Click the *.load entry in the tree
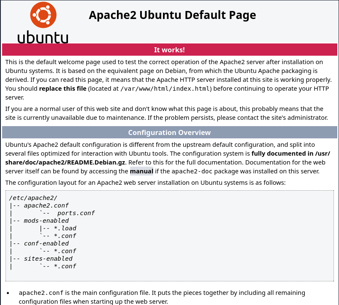The width and height of the screenshot is (339, 305). coord(65,228)
